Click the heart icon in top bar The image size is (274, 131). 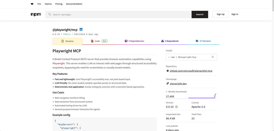[32, 4]
